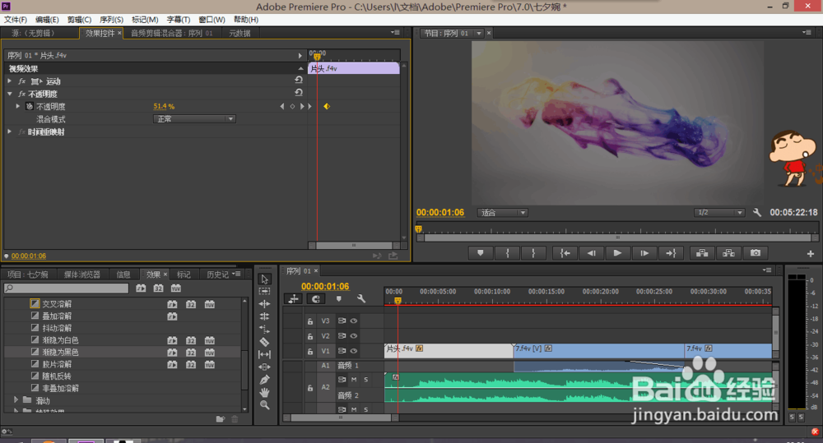Select the 渐隐为黑色 transition
The width and height of the screenshot is (823, 443).
pyautogui.click(x=60, y=352)
